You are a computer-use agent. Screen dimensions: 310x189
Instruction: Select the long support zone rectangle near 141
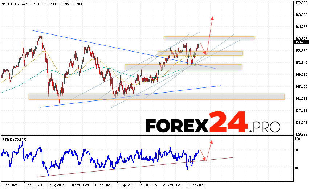(x=156, y=96)
